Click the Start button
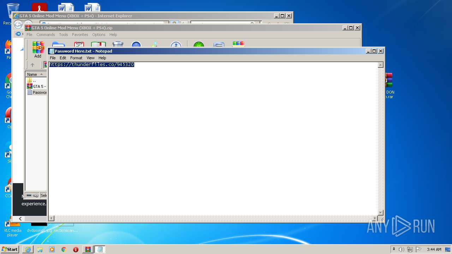The width and height of the screenshot is (452, 254). point(10,249)
